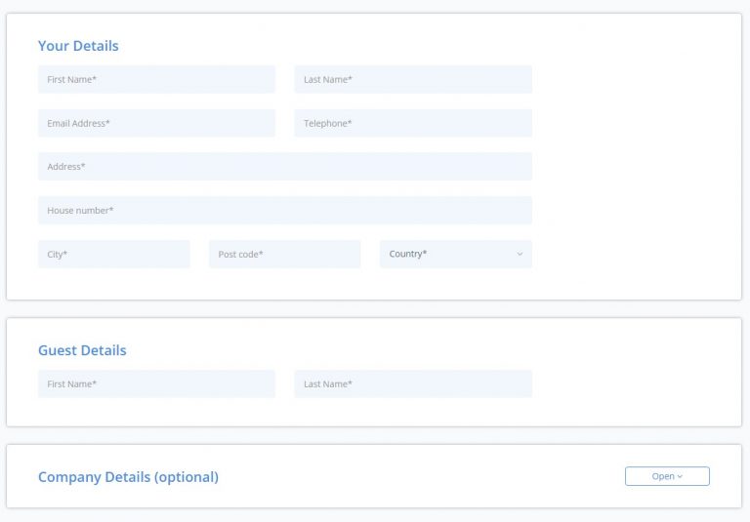Click the guest's First Name field
This screenshot has width=750, height=522.
(156, 383)
